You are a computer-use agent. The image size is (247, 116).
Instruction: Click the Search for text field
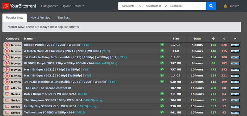point(187,6)
